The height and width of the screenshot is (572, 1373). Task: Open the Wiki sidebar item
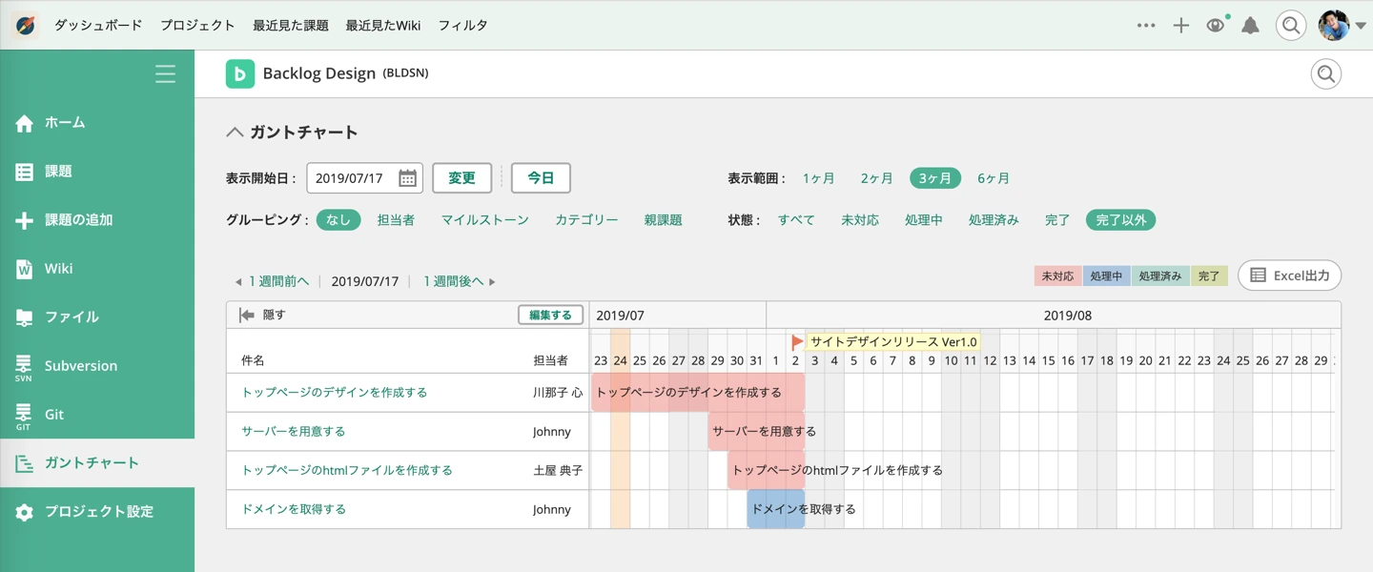[x=58, y=269]
